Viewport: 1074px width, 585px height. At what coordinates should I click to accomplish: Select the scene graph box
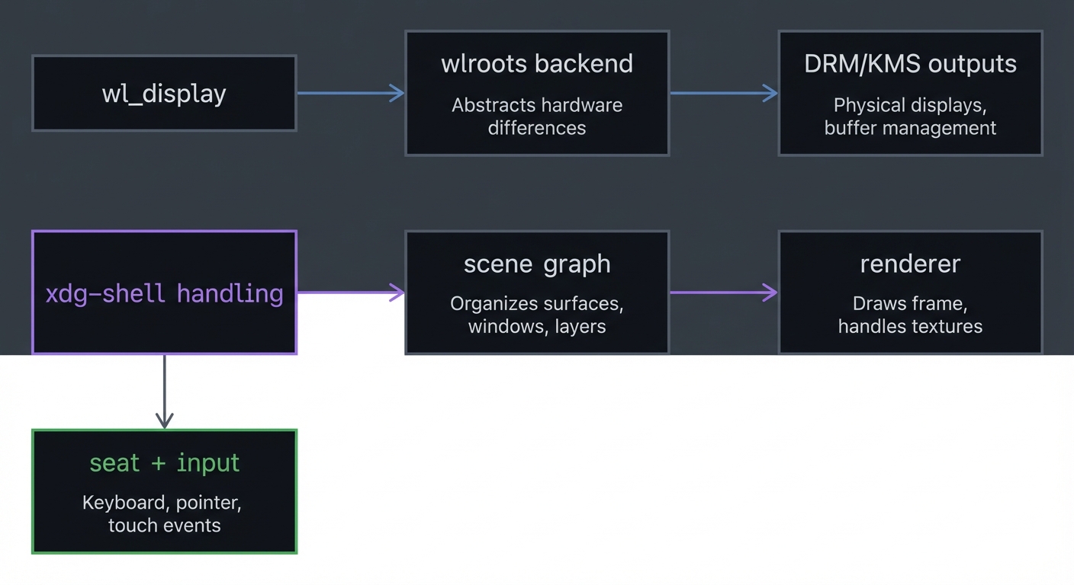tap(537, 292)
